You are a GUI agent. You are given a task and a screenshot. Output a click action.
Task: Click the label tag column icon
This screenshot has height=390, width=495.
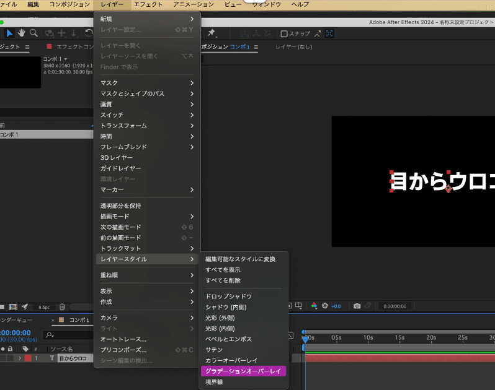(25, 349)
